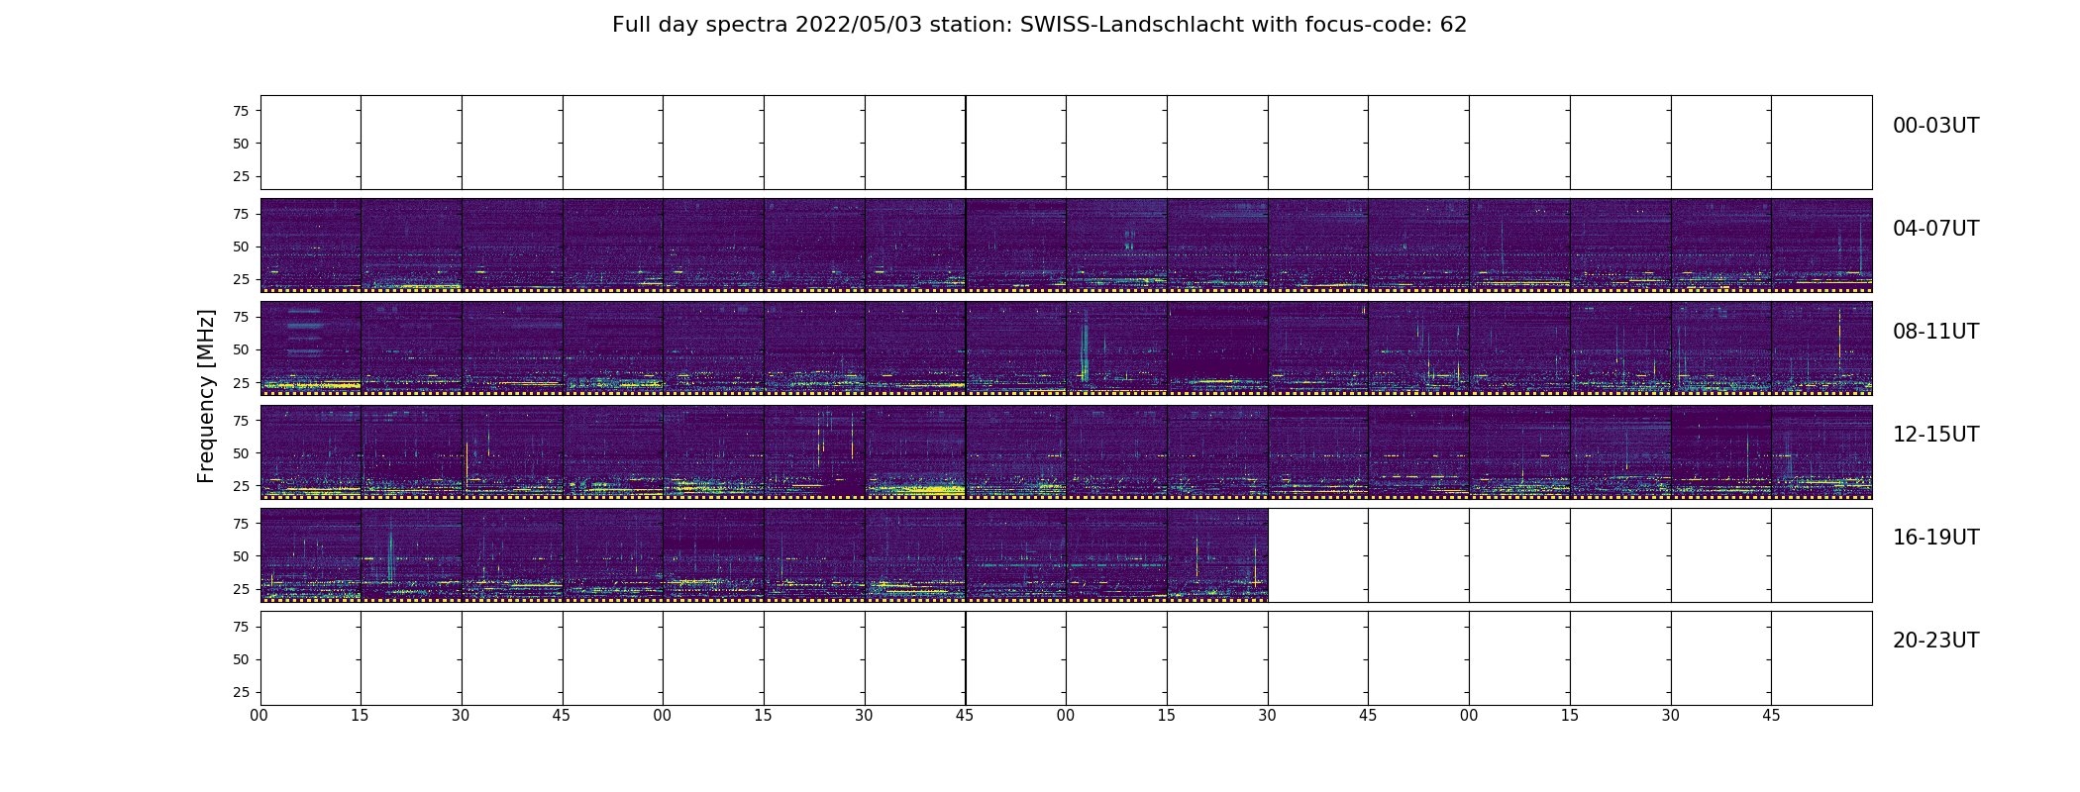Click the '75' tick of the 04-07UT row

click(241, 214)
